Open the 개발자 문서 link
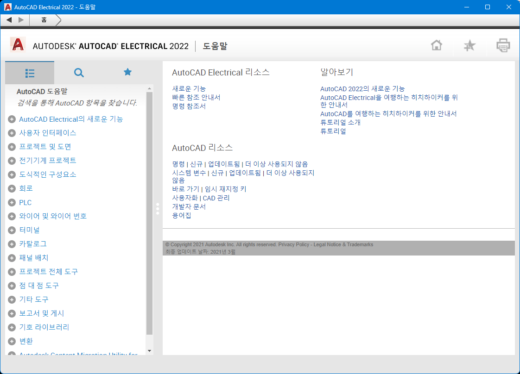This screenshot has height=374, width=520. tap(189, 207)
